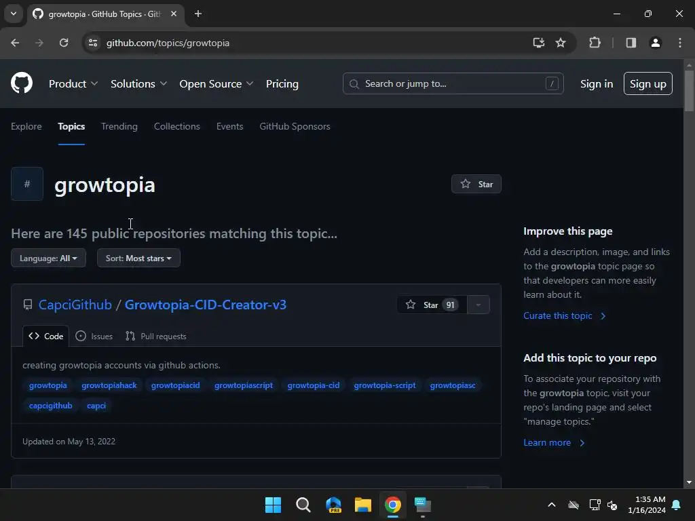695x521 pixels.
Task: Open the Events tab
Action: point(229,126)
